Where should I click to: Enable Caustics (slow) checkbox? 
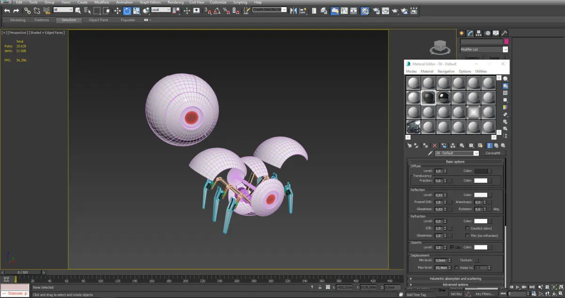click(467, 228)
